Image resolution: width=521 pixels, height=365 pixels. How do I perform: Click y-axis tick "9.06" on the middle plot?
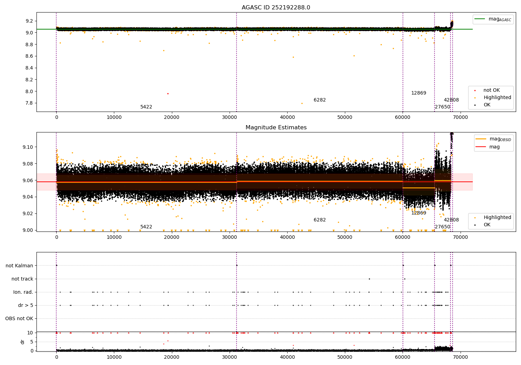coord(28,180)
